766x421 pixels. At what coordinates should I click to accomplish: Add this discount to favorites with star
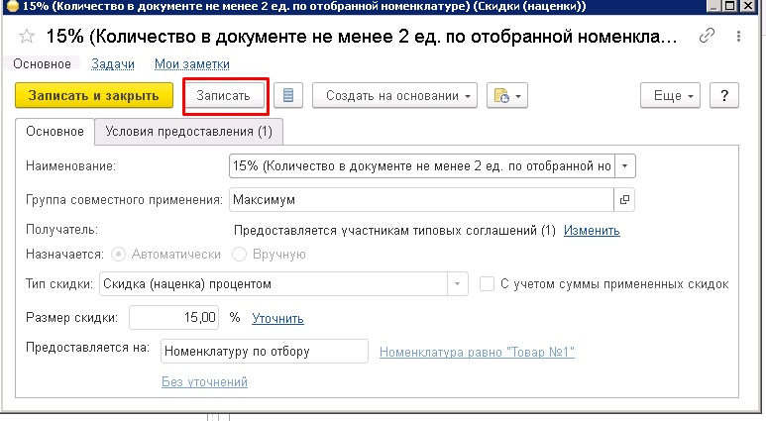[27, 37]
